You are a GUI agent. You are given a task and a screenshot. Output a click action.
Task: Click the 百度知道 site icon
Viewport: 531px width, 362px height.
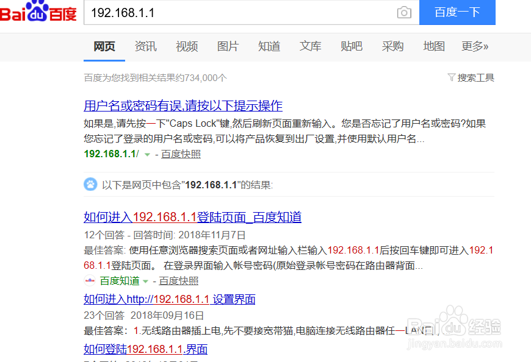(89, 281)
